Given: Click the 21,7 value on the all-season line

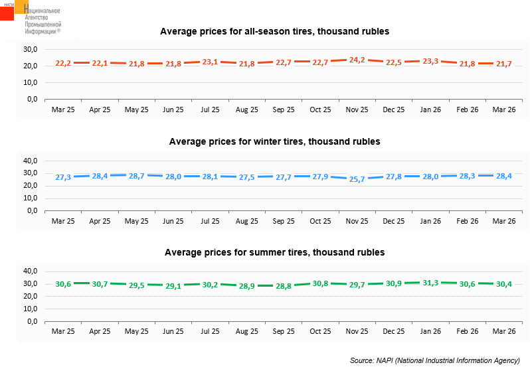Looking at the screenshot, I should (503, 64).
